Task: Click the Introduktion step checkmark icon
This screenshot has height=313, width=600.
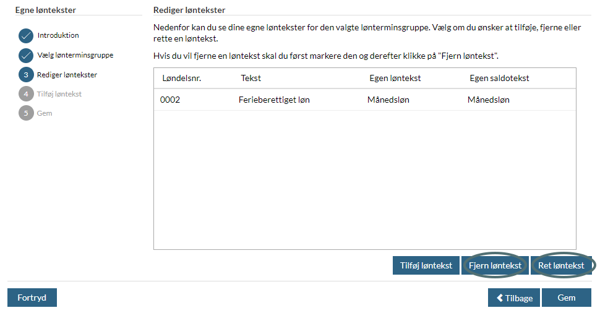Action: point(25,36)
